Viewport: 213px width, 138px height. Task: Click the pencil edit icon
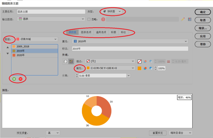tap(183, 19)
